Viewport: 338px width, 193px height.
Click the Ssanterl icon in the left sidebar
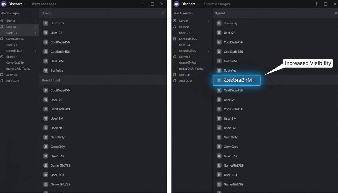point(2,57)
